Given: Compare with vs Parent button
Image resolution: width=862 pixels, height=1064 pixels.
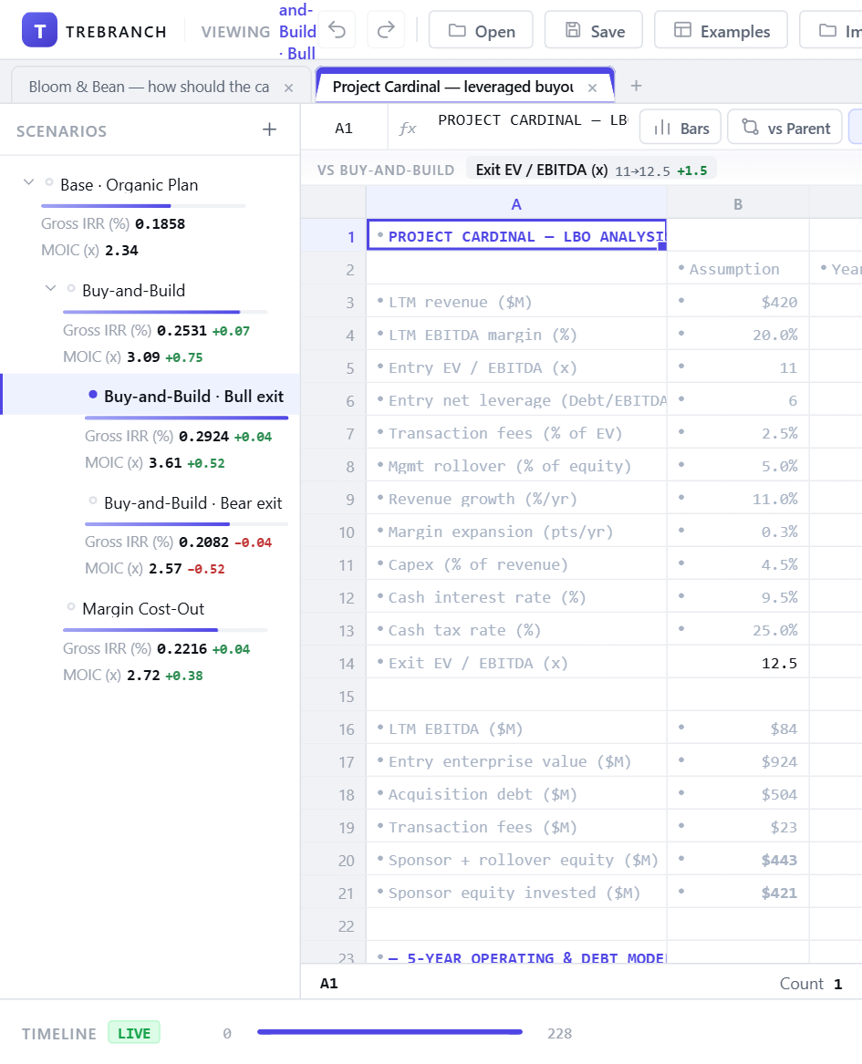Looking at the screenshot, I should click(x=784, y=128).
